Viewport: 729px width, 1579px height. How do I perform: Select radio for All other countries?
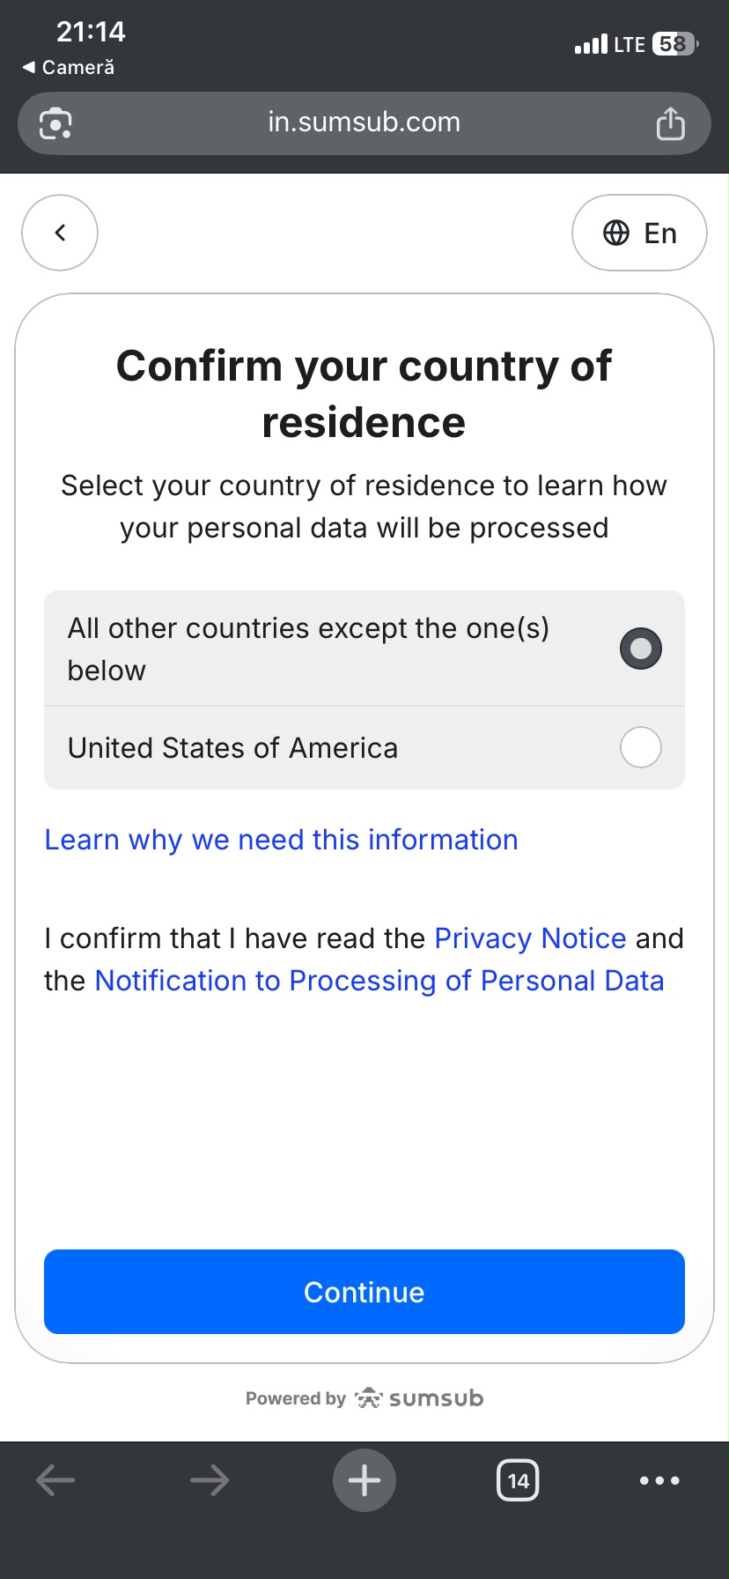640,649
